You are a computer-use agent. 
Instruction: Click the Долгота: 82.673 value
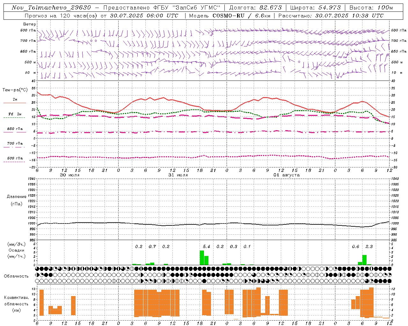(256, 8)
